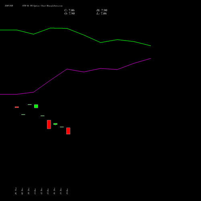The image size is (201, 201).
Task: Select the tall red candle for 15 Dec
Action: (x=49, y=125)
